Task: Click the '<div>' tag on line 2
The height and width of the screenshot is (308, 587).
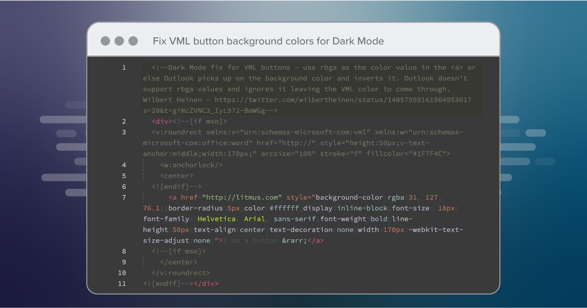Action: pyautogui.click(x=162, y=121)
